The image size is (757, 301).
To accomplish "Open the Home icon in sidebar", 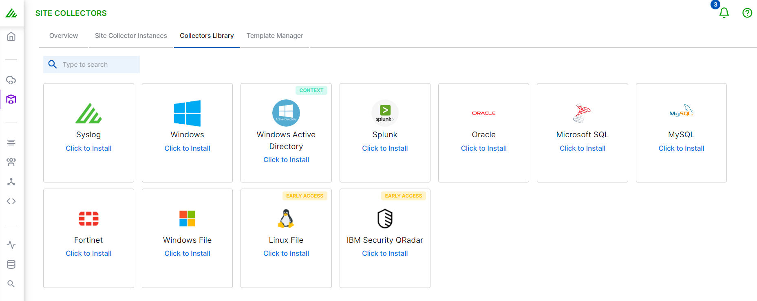I will coord(11,36).
